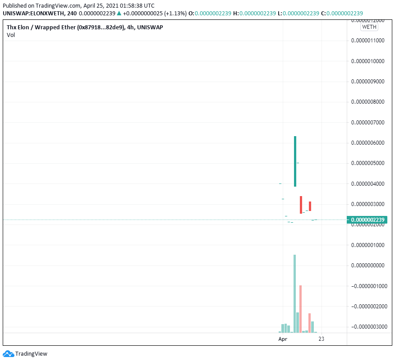Click the high value H:0.0000002239
395x362 pixels.
click(254, 14)
